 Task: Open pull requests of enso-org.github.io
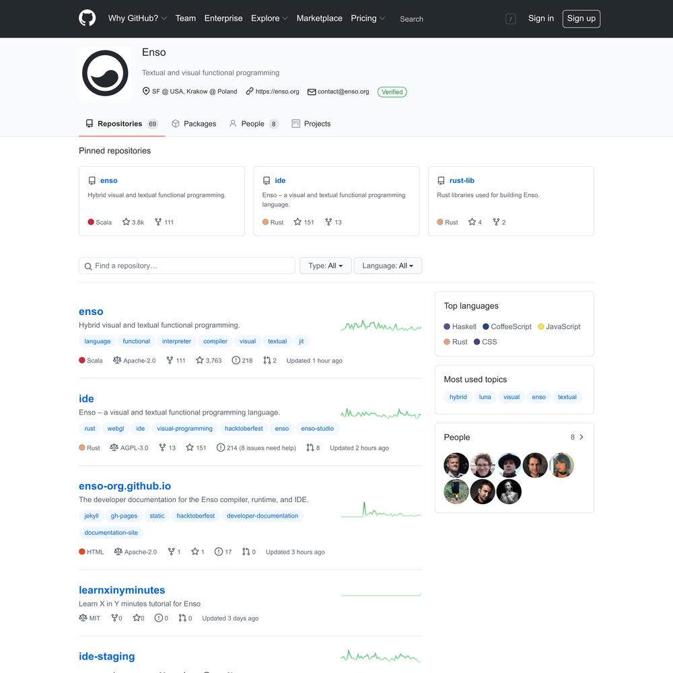pyautogui.click(x=249, y=552)
